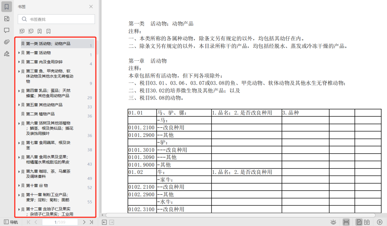Screen dimensions: 387x226
Task: Start slideshow play icon
Action: [x=380, y=222]
